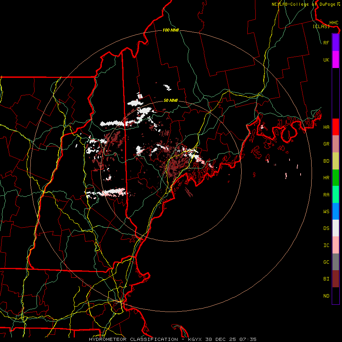Screen dimensions: 342x342
Task: Click the GC legend label
Action: [x=326, y=262]
